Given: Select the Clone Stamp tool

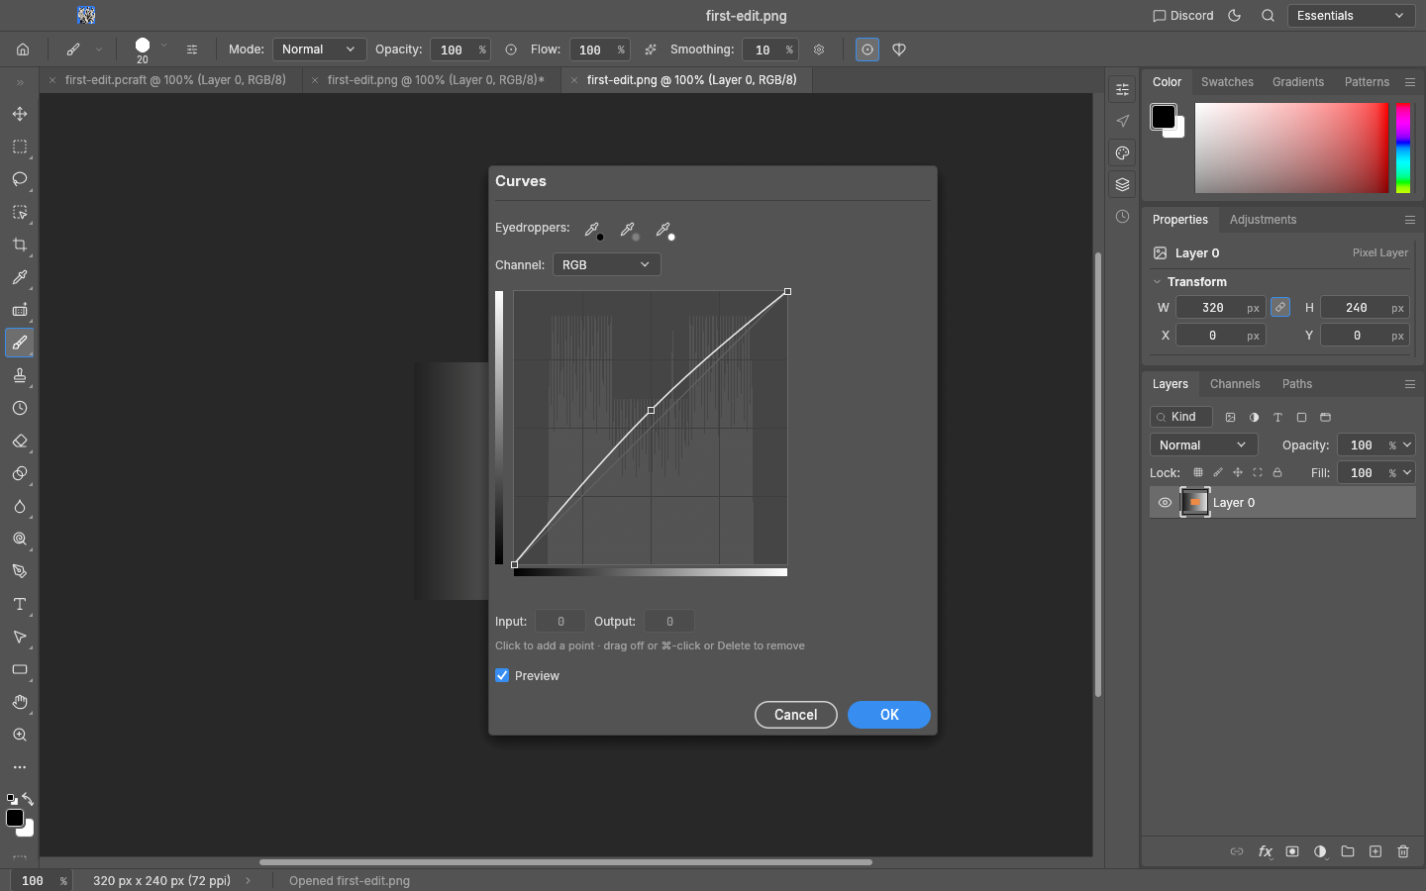Looking at the screenshot, I should click(20, 375).
